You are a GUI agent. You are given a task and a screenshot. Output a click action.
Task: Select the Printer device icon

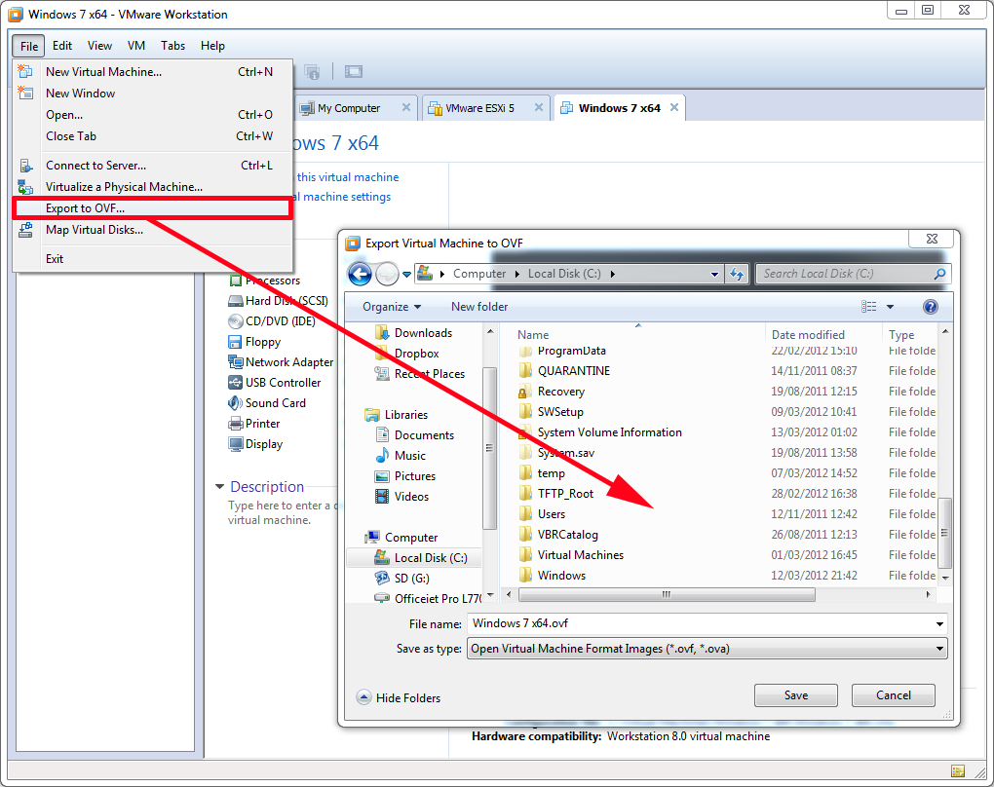point(235,424)
